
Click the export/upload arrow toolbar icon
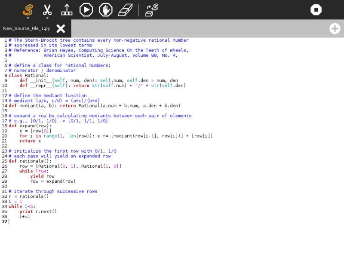67,9
